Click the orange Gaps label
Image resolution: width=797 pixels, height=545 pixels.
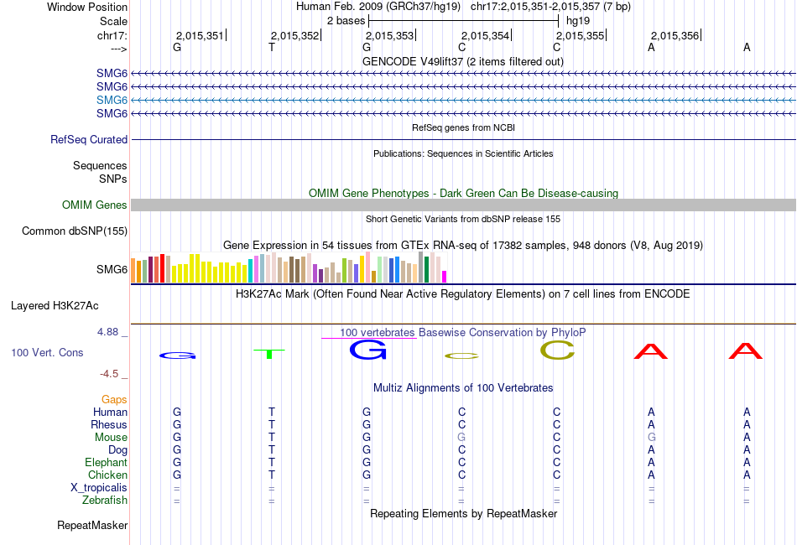pos(114,400)
